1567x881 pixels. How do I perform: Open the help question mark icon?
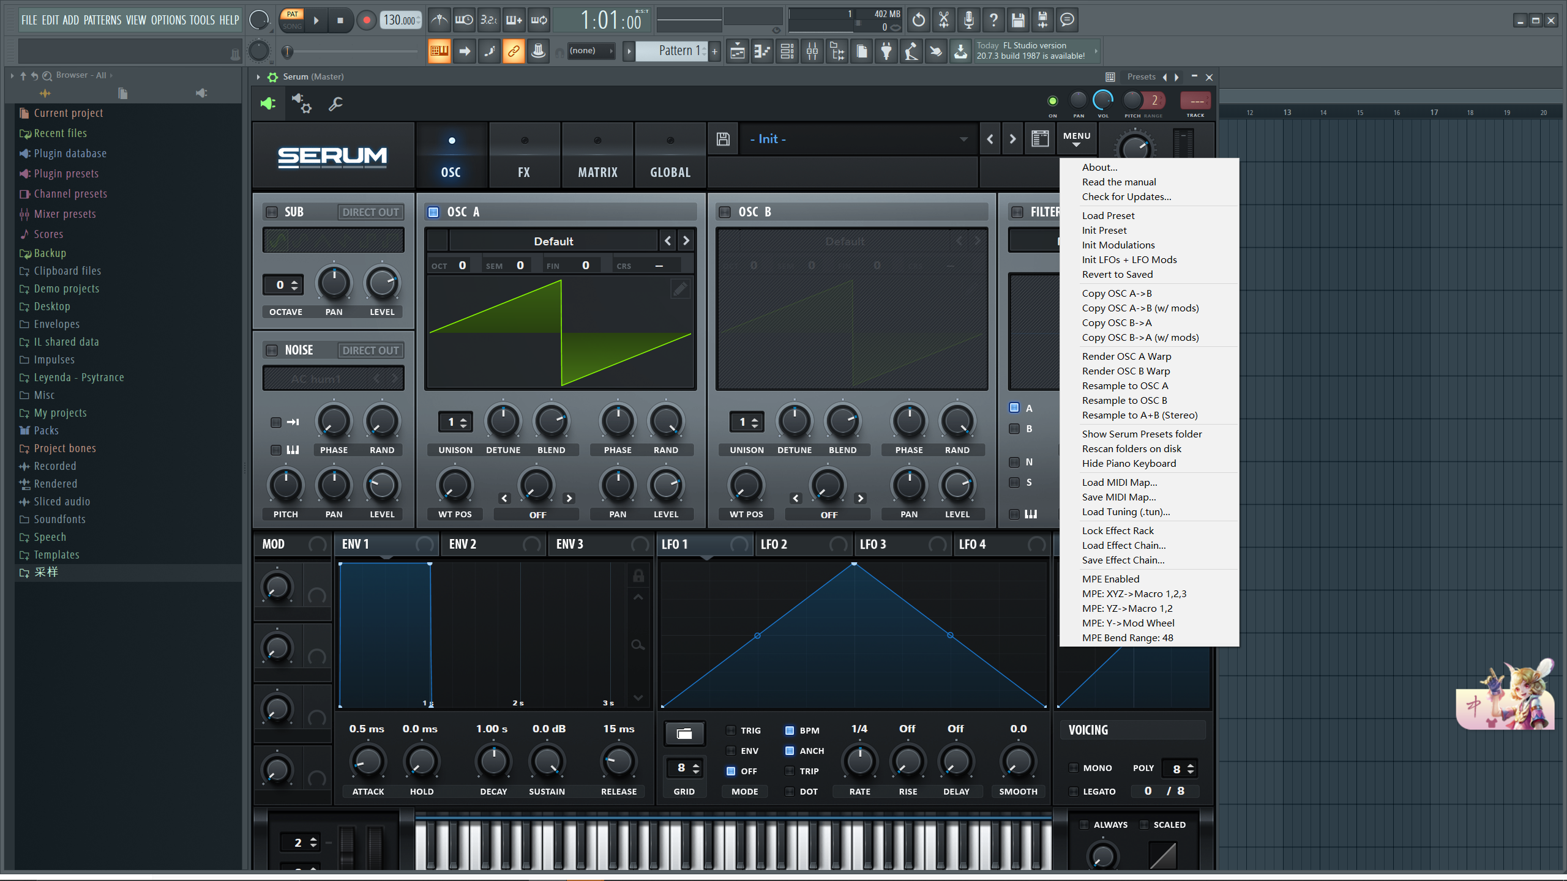[x=993, y=20]
